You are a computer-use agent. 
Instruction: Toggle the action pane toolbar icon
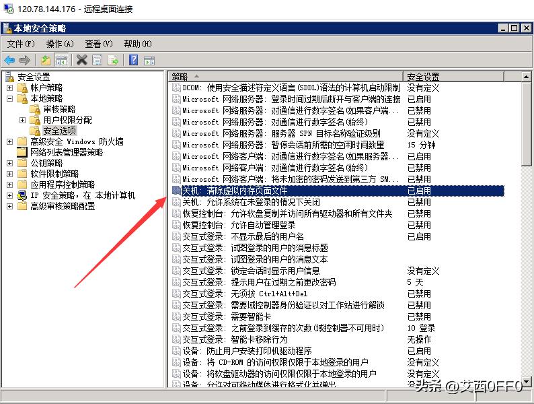[x=149, y=61]
